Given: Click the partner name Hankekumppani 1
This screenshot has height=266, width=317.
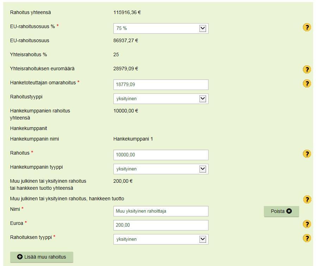Looking at the screenshot, I should coord(133,139).
